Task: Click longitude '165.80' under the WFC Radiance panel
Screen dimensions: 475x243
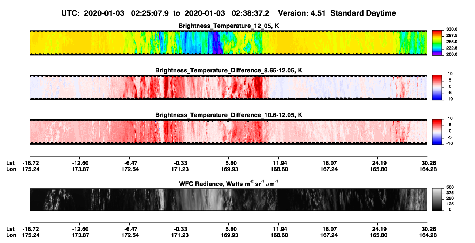Action: 379,235
